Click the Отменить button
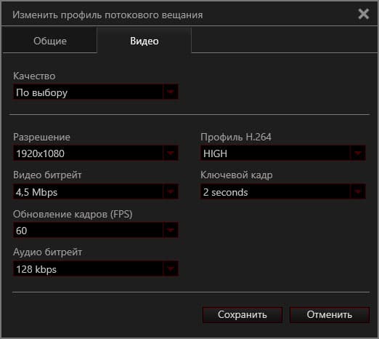Screen dimensions: 379x339 click(x=330, y=315)
